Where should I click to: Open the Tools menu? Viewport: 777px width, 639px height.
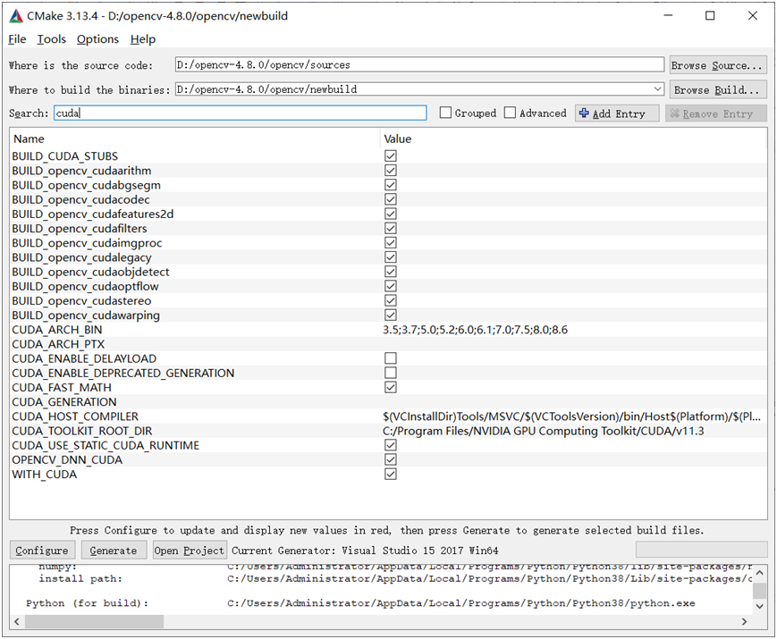pyautogui.click(x=51, y=39)
